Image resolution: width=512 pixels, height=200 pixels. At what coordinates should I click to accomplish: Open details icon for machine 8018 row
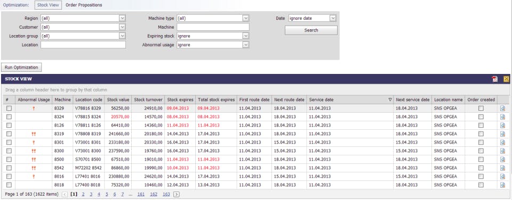pyautogui.click(x=502, y=185)
